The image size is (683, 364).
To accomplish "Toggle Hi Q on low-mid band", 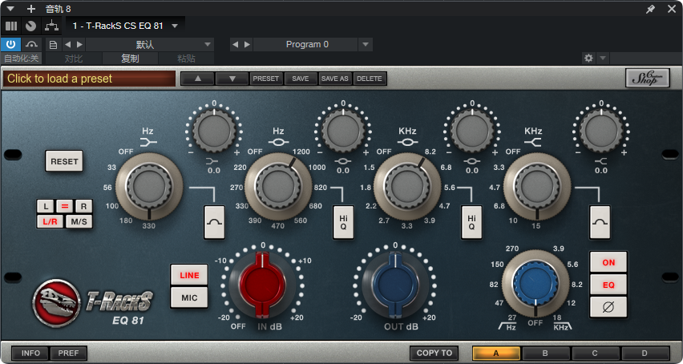I will click(343, 222).
